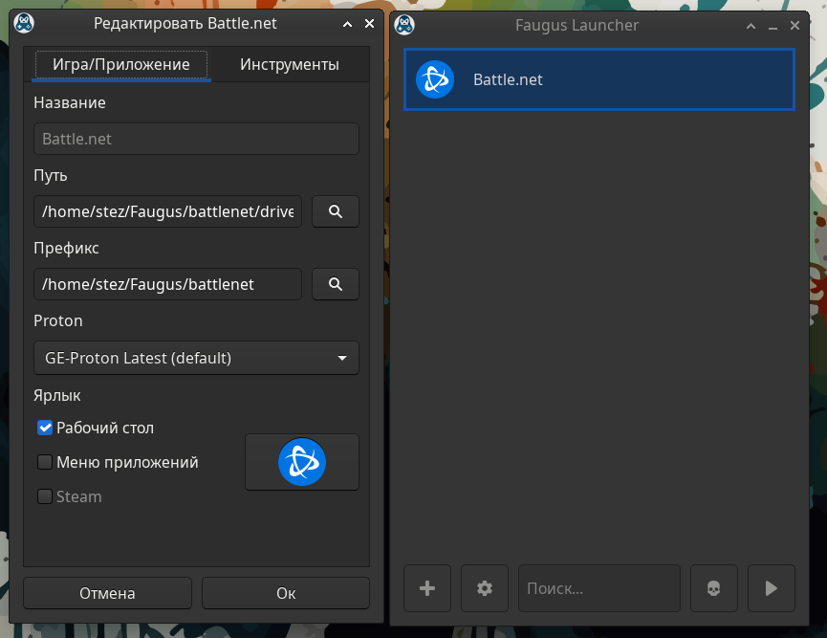Open Faugus Launcher settings gear

tap(485, 588)
